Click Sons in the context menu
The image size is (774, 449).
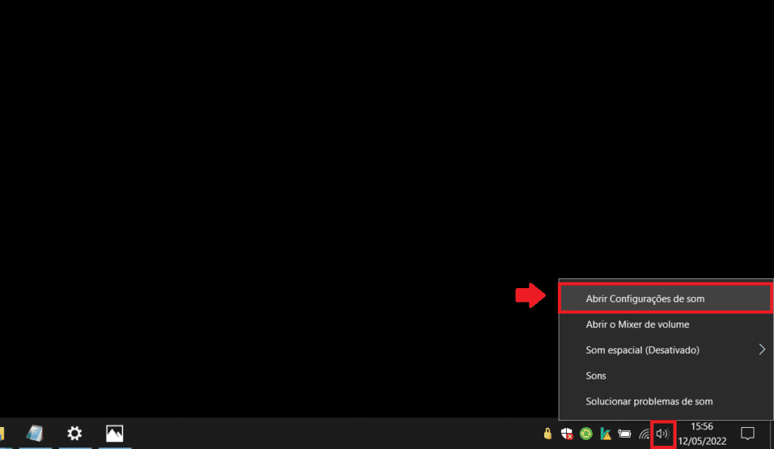coord(596,376)
